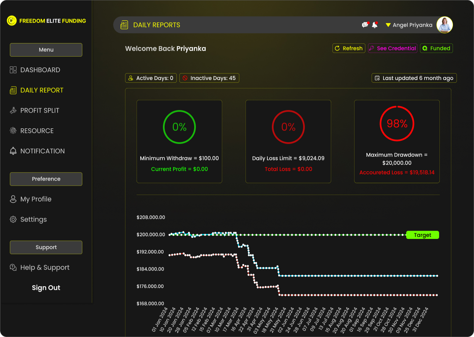The image size is (474, 337).
Task: Click the user profile avatar photo
Action: pos(444,25)
